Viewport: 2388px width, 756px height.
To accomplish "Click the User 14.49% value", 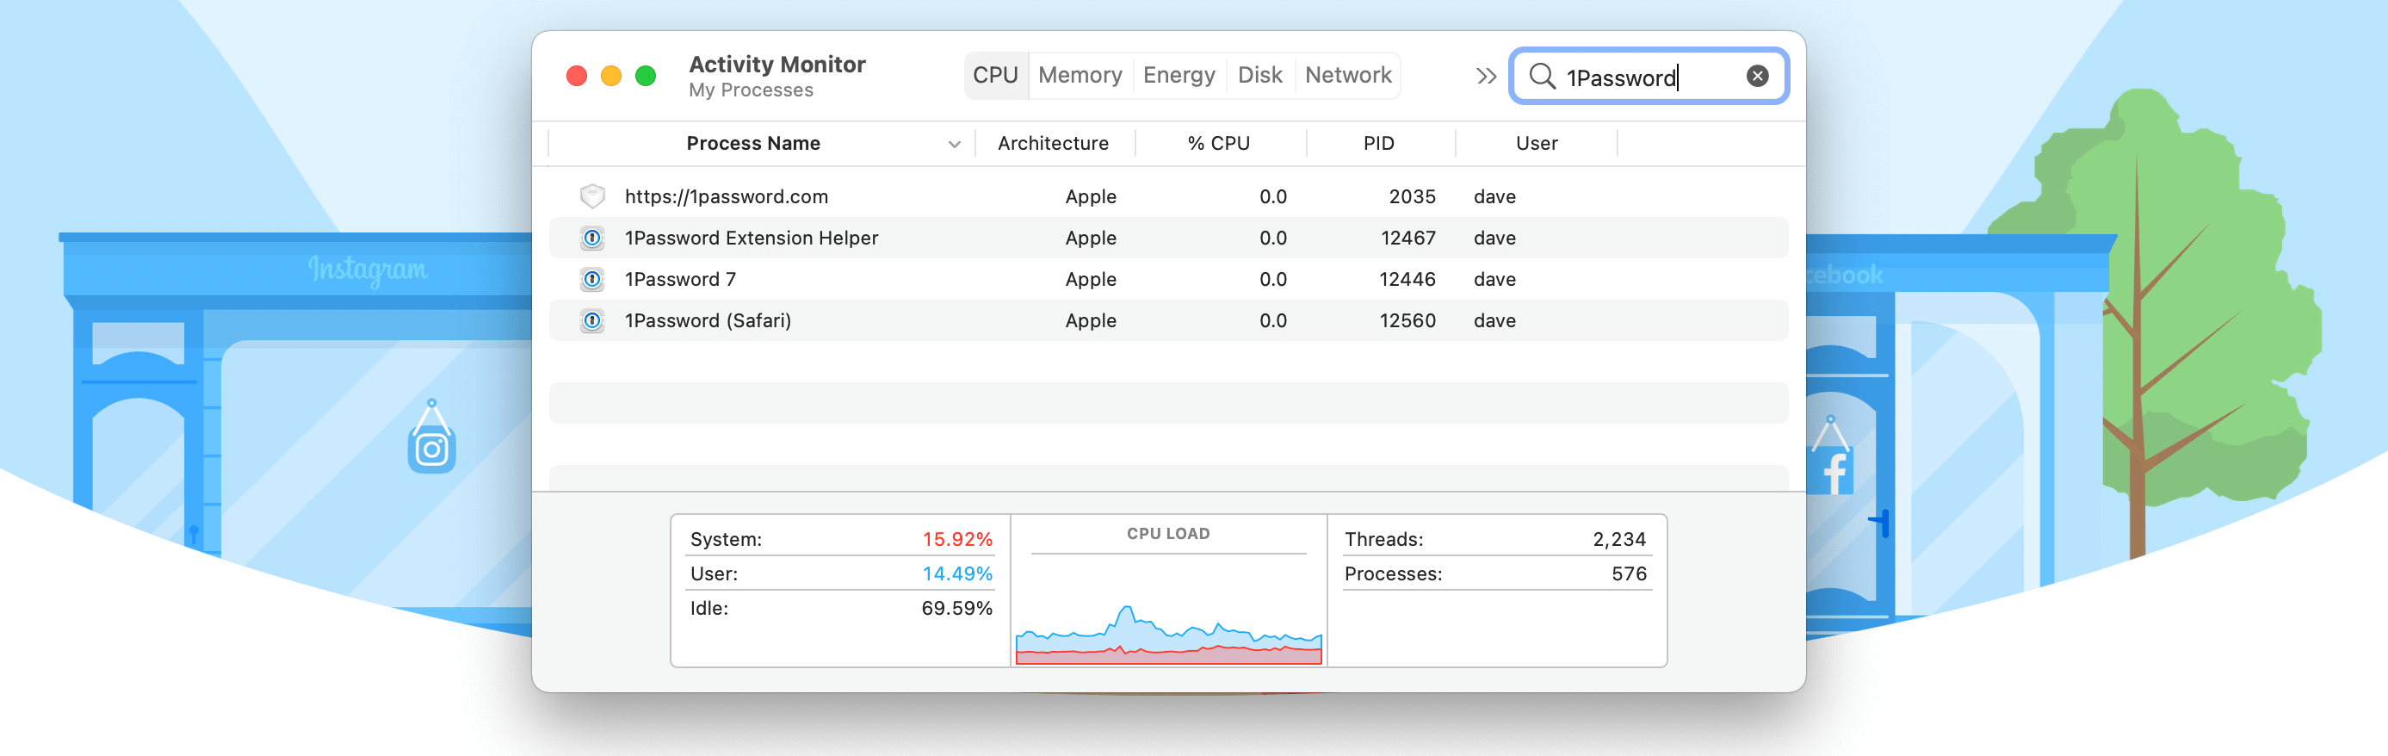I will coord(956,574).
